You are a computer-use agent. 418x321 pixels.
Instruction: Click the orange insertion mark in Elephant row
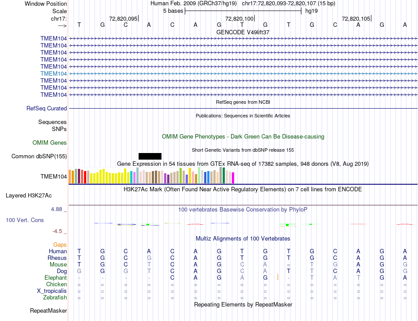click(278, 277)
